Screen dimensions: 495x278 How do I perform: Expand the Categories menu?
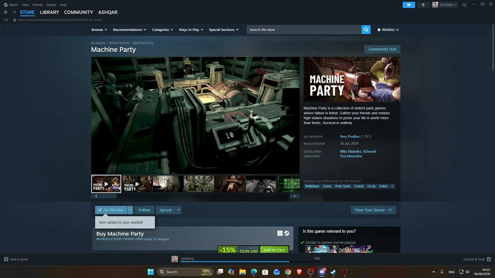[162, 30]
